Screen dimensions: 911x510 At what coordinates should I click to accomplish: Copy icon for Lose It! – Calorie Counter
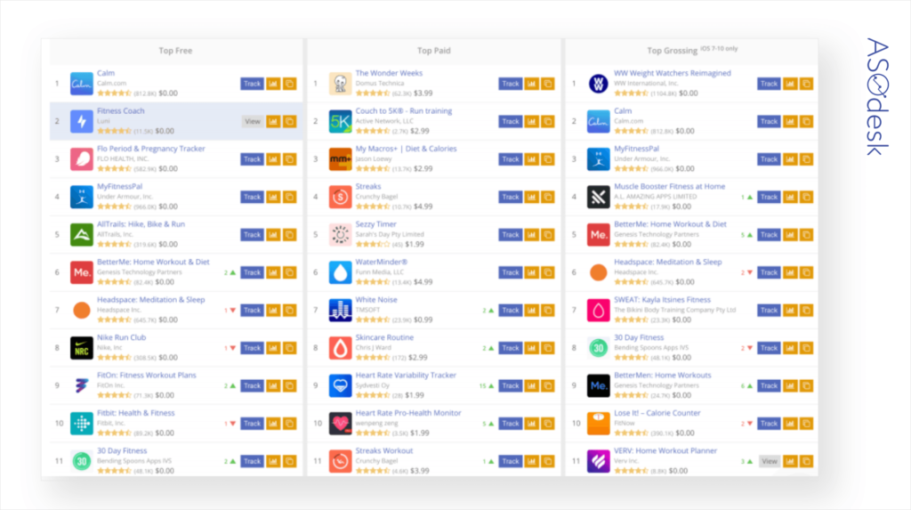point(806,424)
